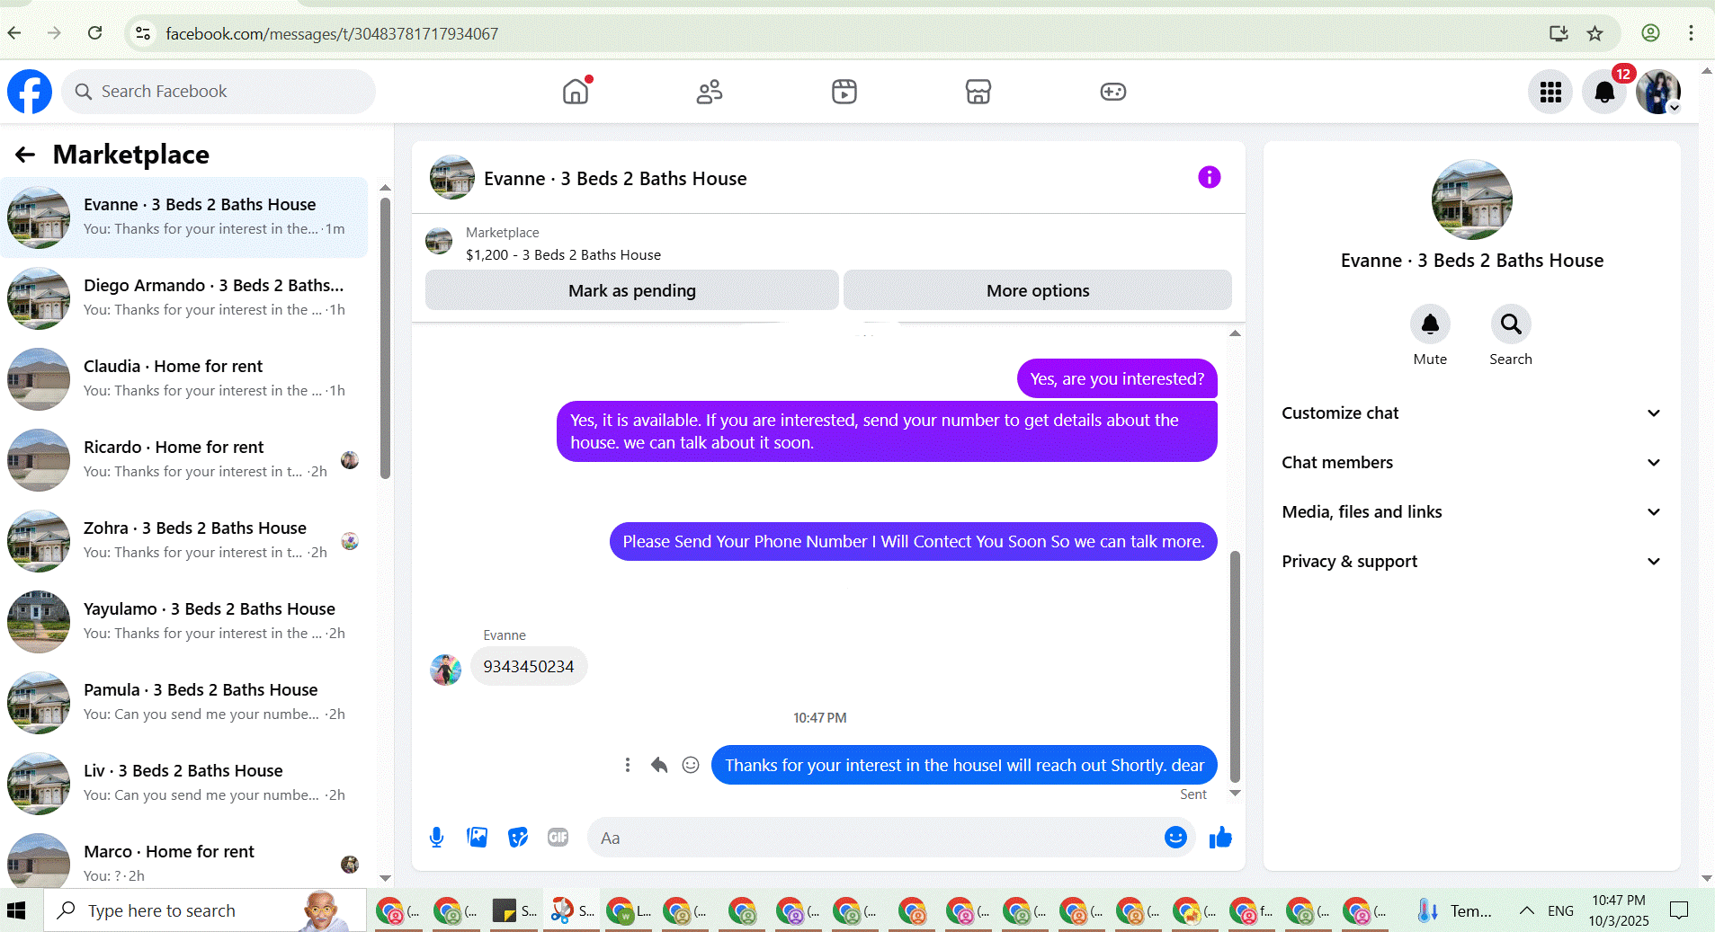The height and width of the screenshot is (932, 1715).
Task: Expand the Customize chat section
Action: pos(1472,413)
